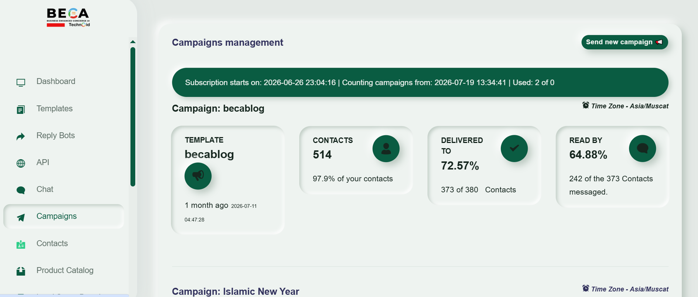This screenshot has height=297, width=698.
Task: Go to Templates in the sidebar
Action: (55, 109)
